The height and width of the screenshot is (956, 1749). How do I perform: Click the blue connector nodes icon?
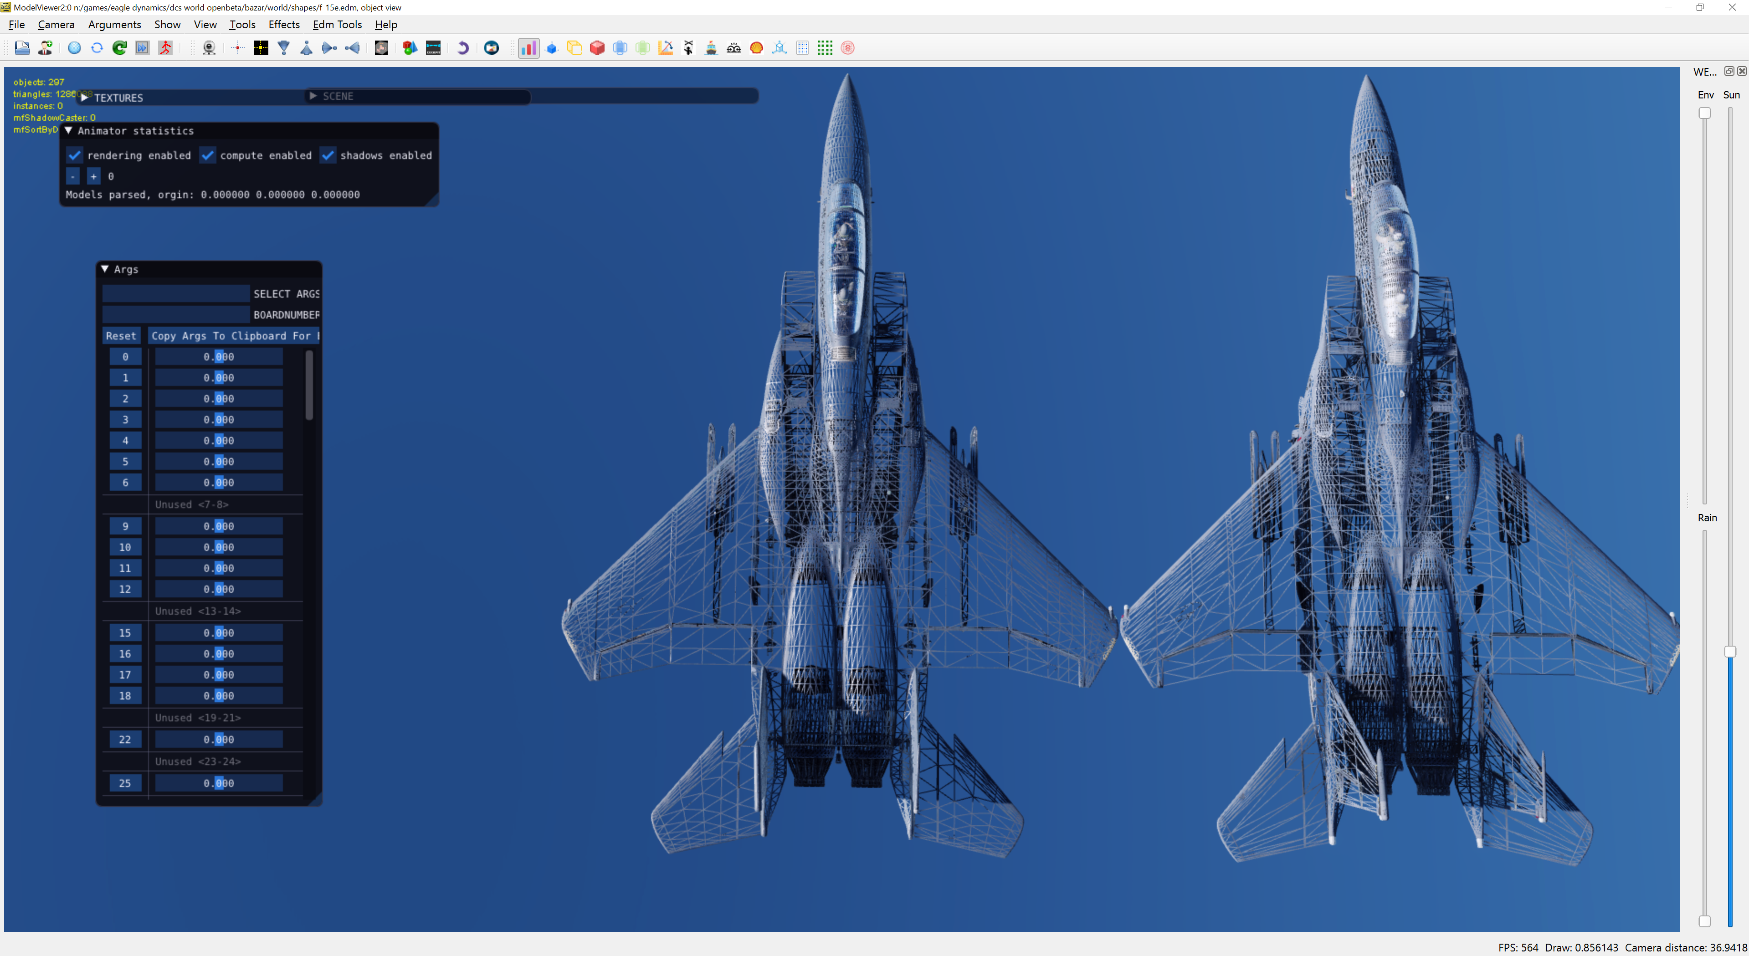[x=780, y=48]
